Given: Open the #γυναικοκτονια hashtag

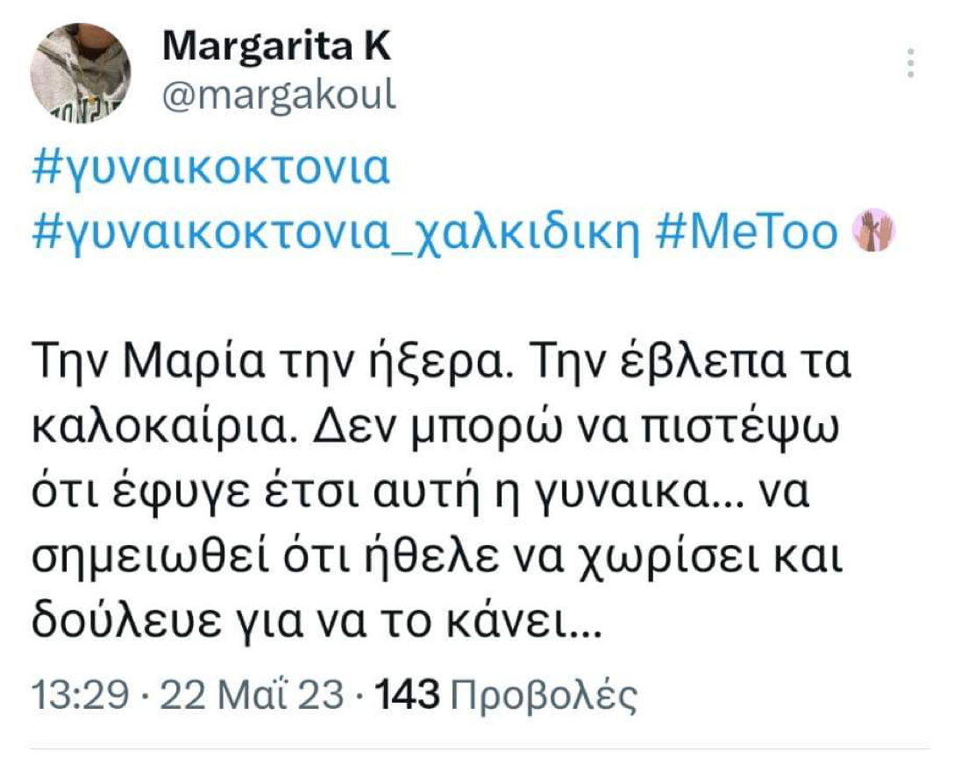Looking at the screenshot, I should [x=210, y=169].
